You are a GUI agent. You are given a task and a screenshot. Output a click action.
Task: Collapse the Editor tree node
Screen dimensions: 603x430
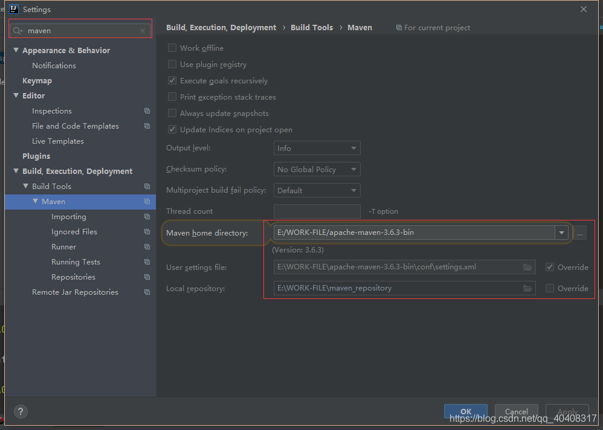click(x=16, y=95)
